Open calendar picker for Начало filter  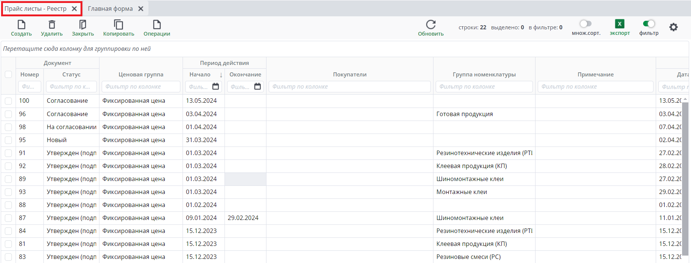coord(216,86)
